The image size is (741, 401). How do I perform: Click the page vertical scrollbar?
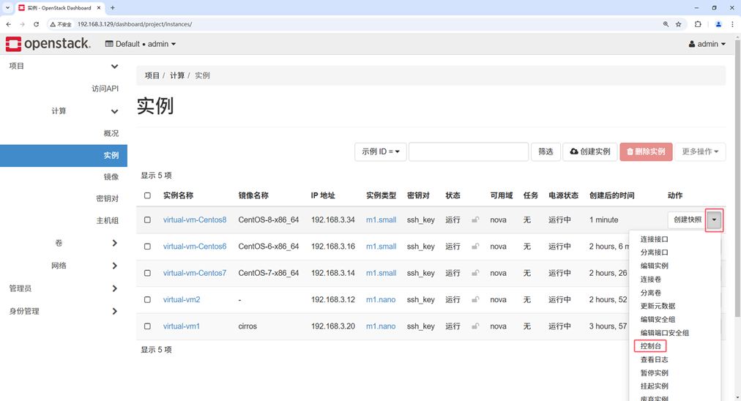point(737,177)
